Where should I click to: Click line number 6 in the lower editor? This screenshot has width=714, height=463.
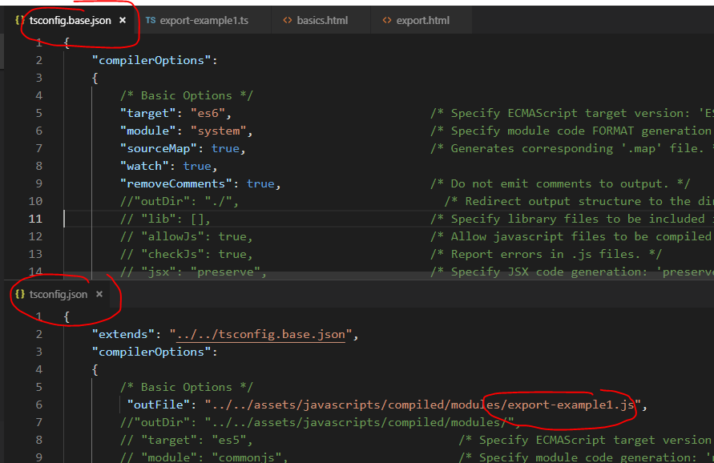point(38,405)
